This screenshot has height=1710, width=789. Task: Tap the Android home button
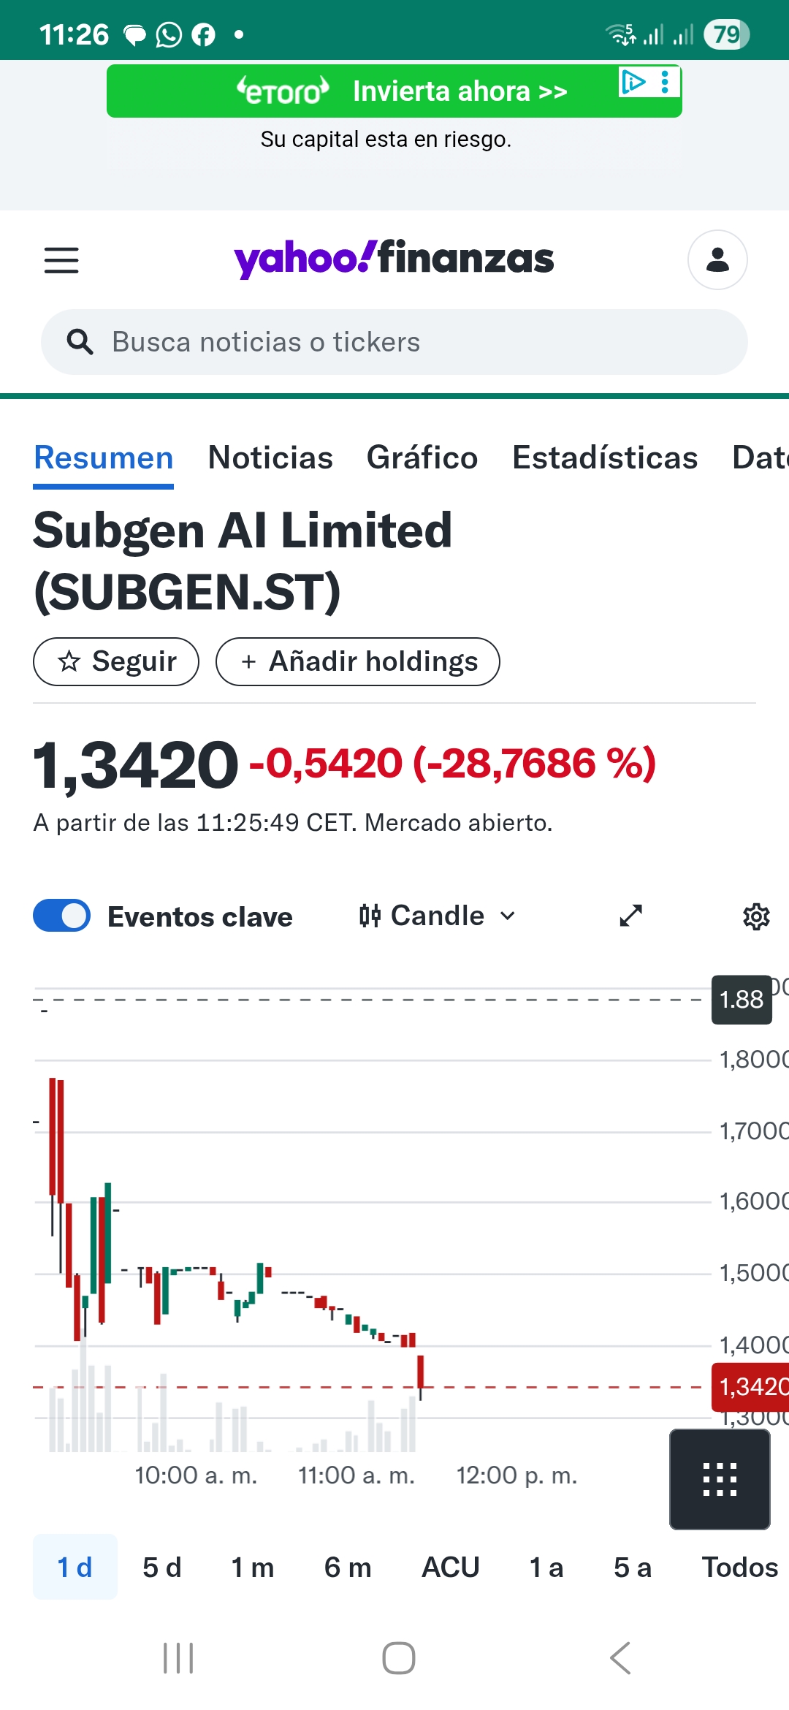(398, 1658)
